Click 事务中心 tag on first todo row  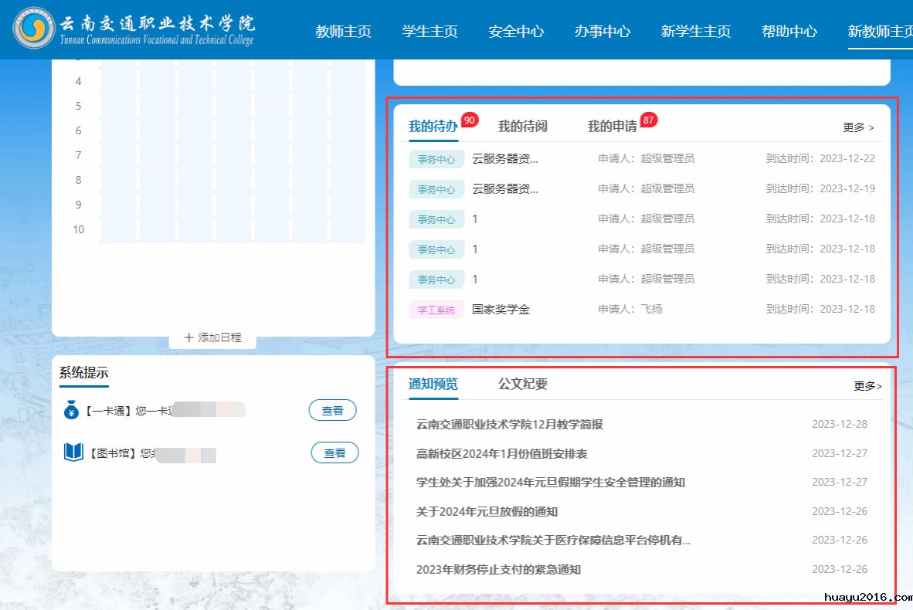(x=436, y=159)
